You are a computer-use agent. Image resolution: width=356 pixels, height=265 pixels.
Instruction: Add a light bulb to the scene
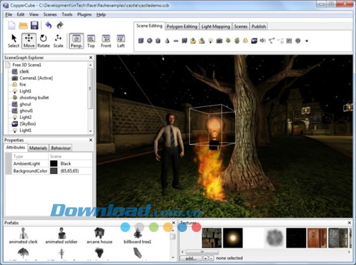(x=211, y=41)
